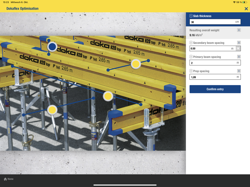Edit the Slab thickness field
The width and height of the screenshot is (250, 187).
pos(215,22)
